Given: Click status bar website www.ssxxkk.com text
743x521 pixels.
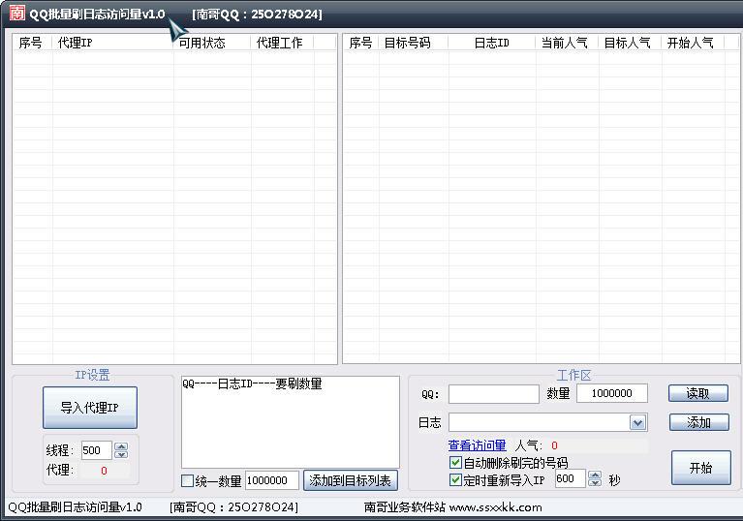Looking at the screenshot, I should pos(496,507).
